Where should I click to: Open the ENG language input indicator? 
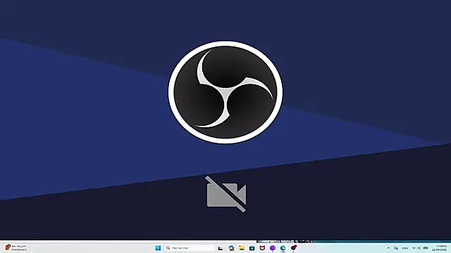click(405, 248)
